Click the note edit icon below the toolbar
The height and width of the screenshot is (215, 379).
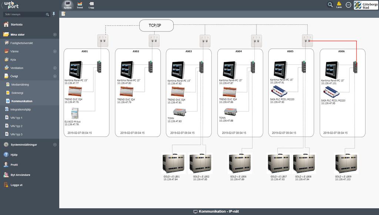click(x=63, y=14)
